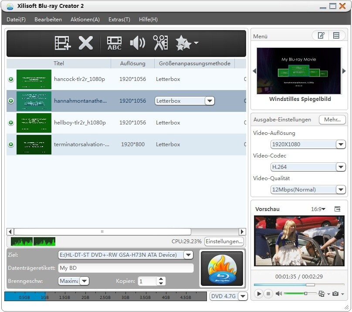The width and height of the screenshot is (352, 312).
Task: Click the horizontal scrollbar right arrow
Action: pos(242,231)
